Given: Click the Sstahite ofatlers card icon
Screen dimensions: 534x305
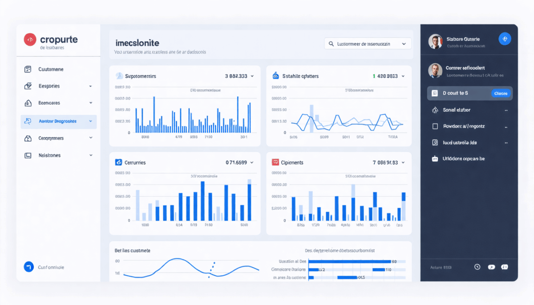Looking at the screenshot, I should pyautogui.click(x=275, y=76).
